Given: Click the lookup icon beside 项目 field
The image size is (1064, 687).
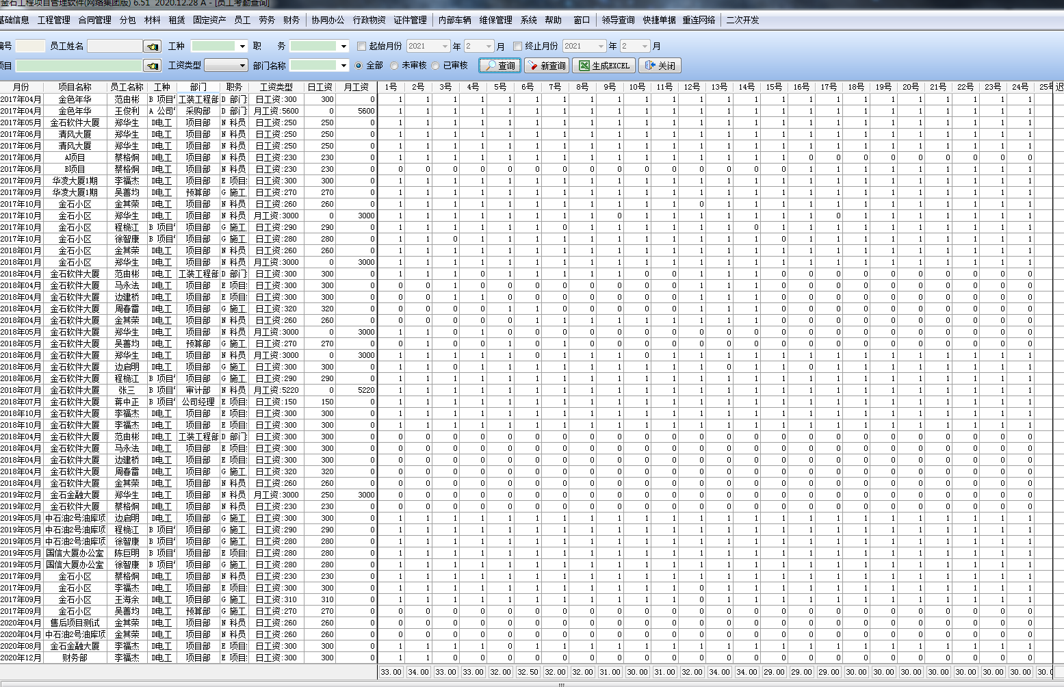Looking at the screenshot, I should pos(152,66).
